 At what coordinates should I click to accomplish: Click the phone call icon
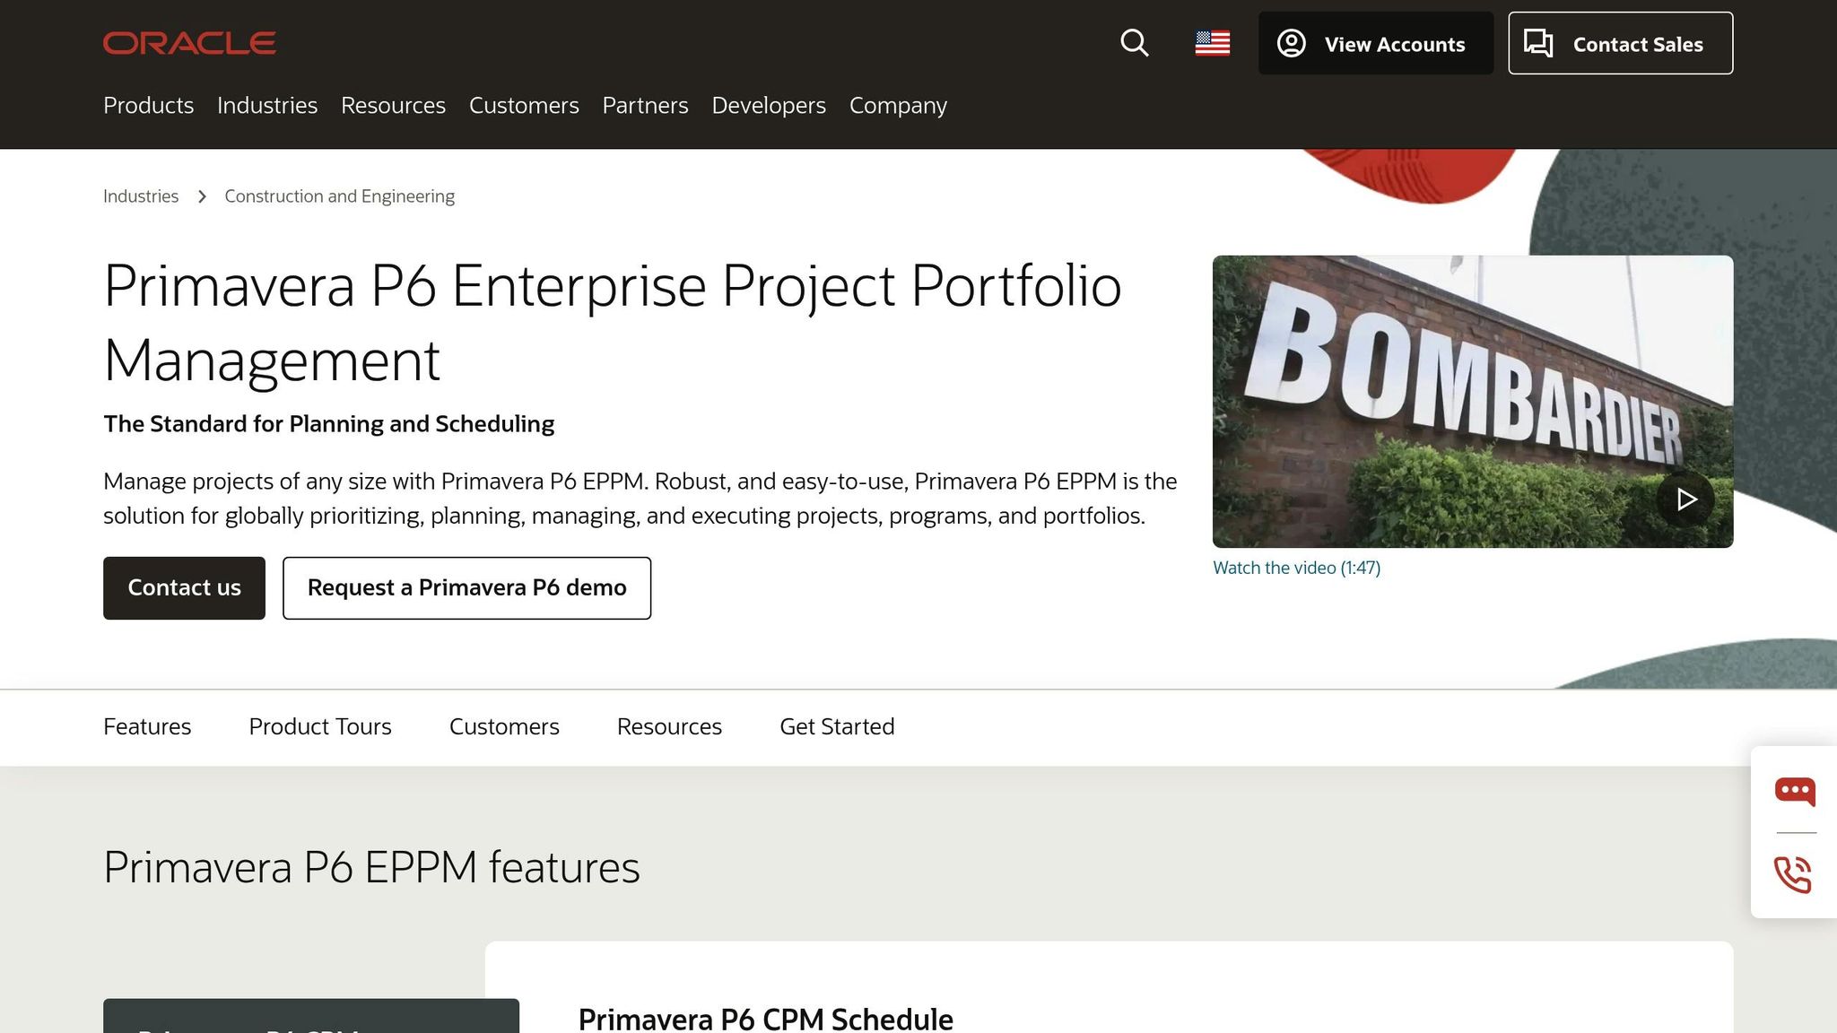pyautogui.click(x=1793, y=874)
